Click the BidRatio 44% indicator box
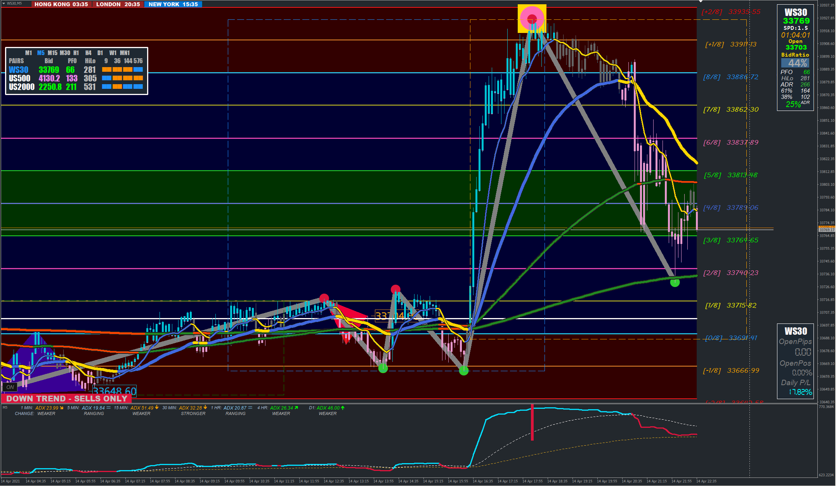 coord(795,63)
